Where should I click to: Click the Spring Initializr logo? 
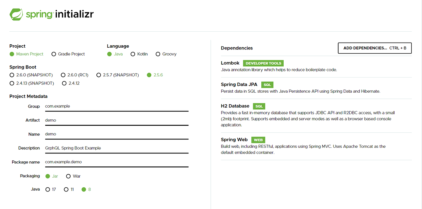[51, 14]
